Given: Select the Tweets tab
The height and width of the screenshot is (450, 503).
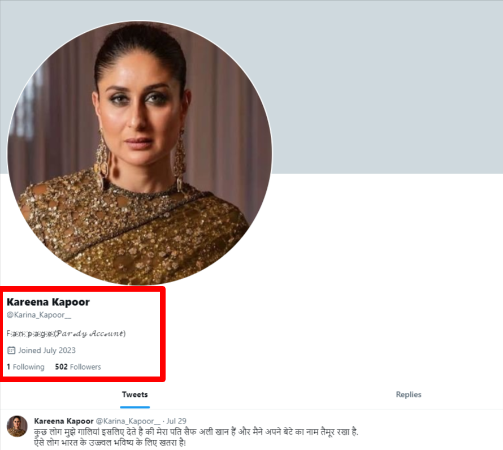Looking at the screenshot, I should coord(135,395).
